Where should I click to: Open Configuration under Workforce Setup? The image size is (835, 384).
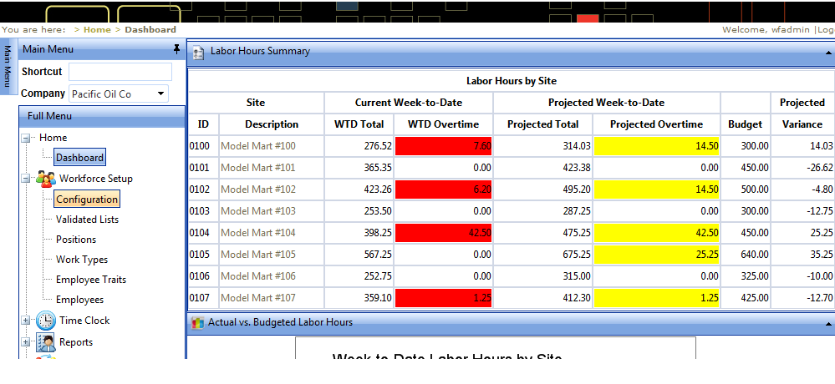[x=87, y=200]
